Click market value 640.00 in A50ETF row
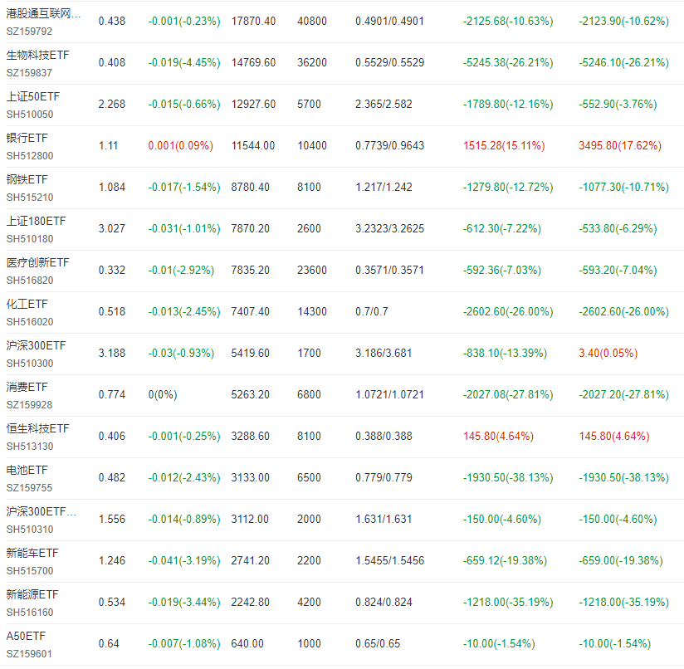 (247, 643)
